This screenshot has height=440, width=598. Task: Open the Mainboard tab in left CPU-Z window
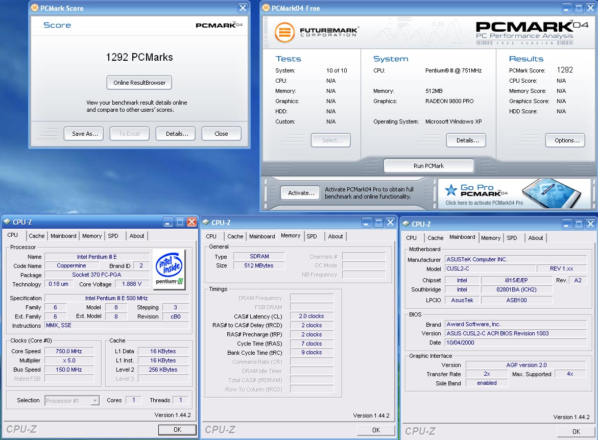[x=63, y=236]
